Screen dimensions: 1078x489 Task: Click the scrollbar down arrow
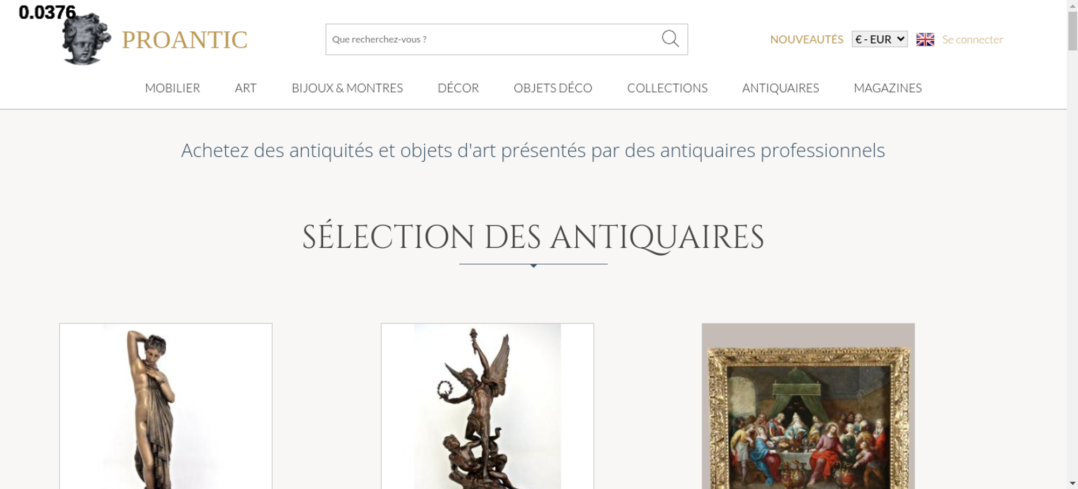(x=1072, y=483)
